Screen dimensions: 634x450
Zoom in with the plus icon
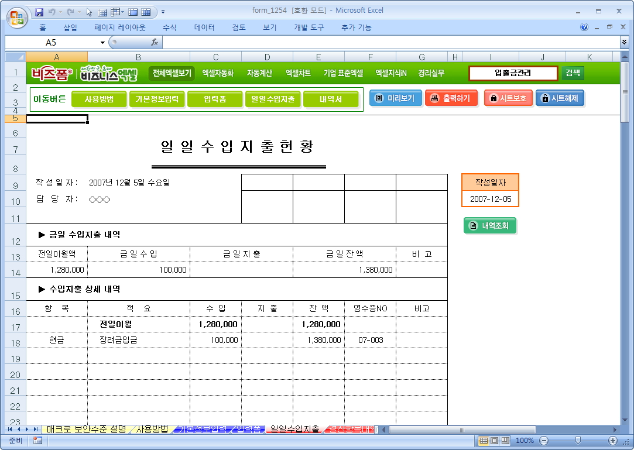[613, 441]
